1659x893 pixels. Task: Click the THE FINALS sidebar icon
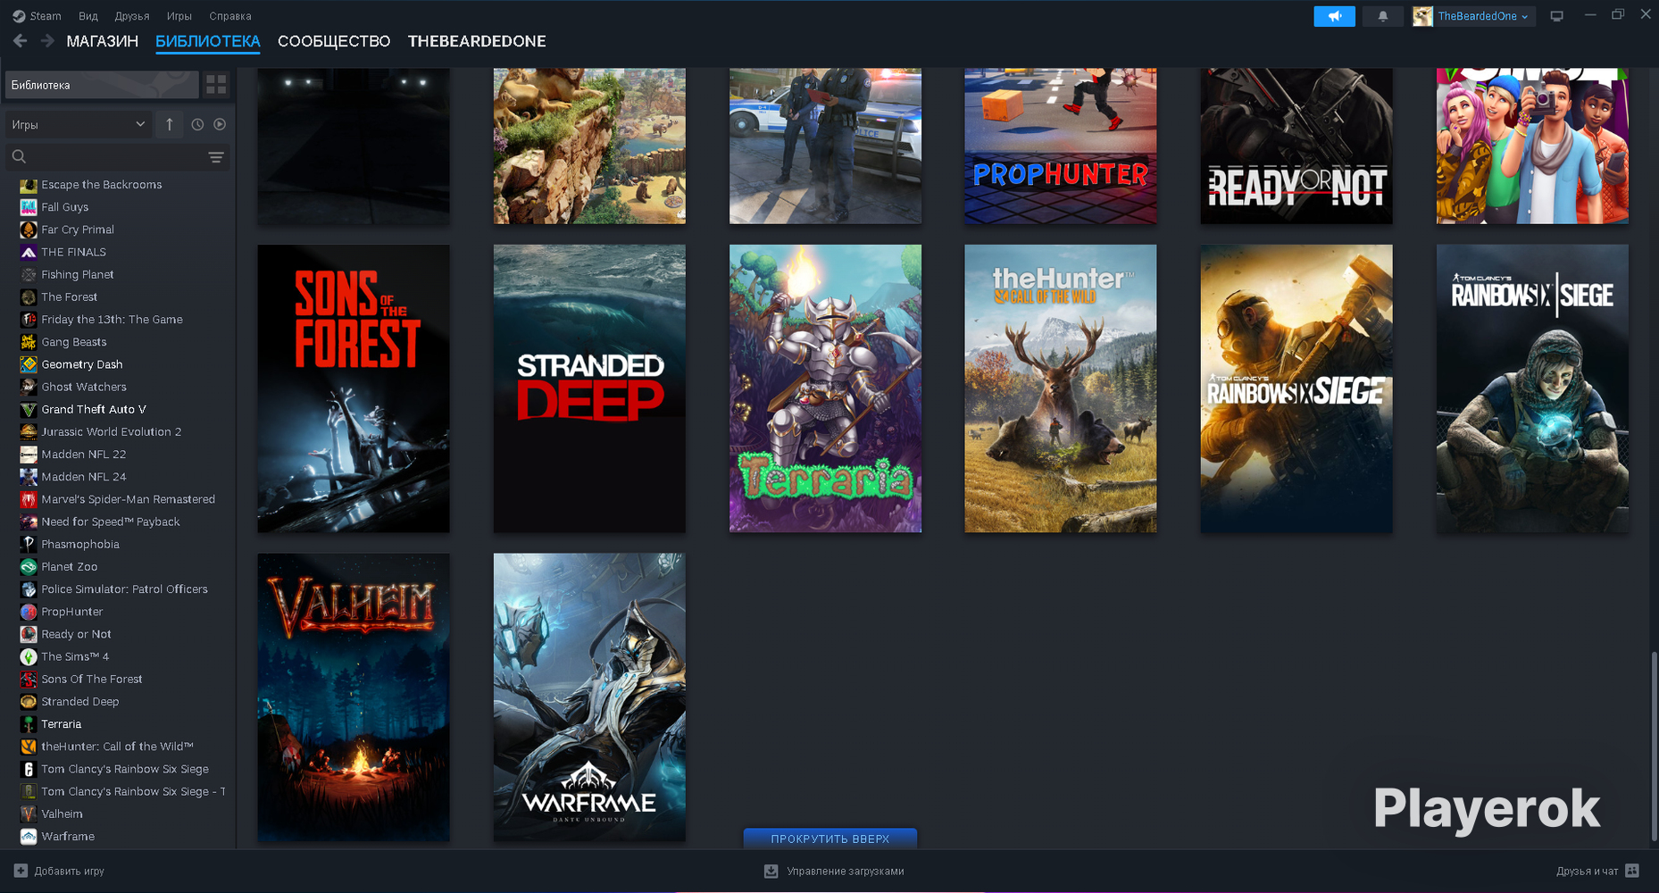click(29, 252)
